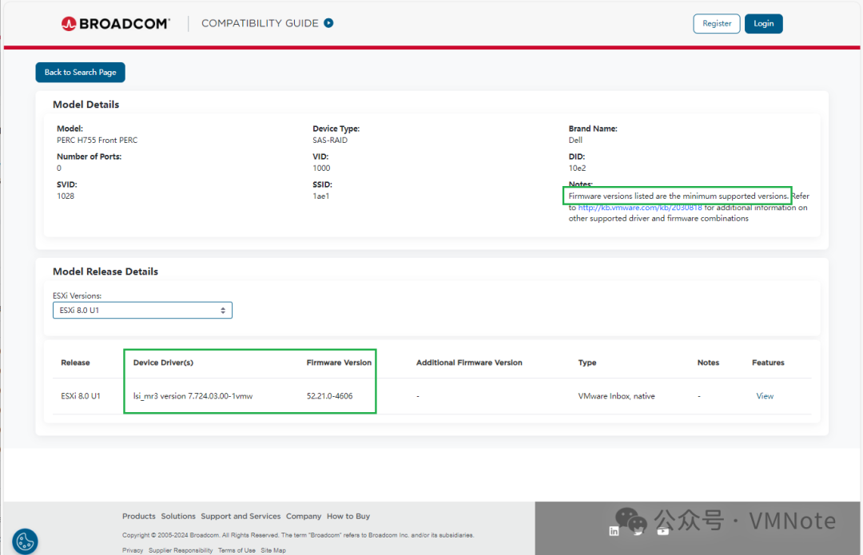Open the Supplier Responsibility link
The width and height of the screenshot is (863, 555).
click(181, 550)
